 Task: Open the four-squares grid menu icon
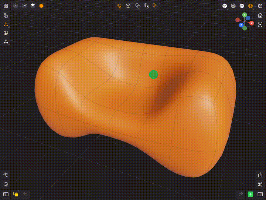pos(6,6)
